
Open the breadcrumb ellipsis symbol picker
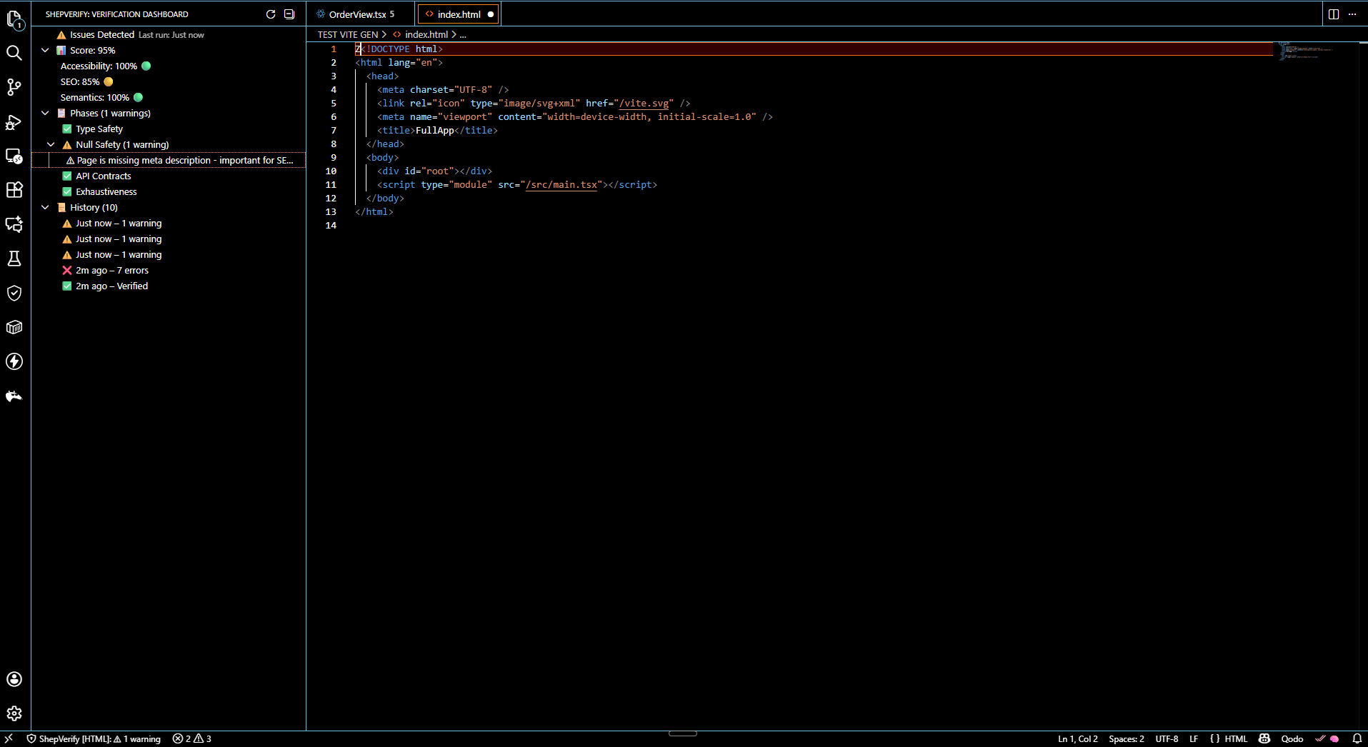(x=463, y=34)
